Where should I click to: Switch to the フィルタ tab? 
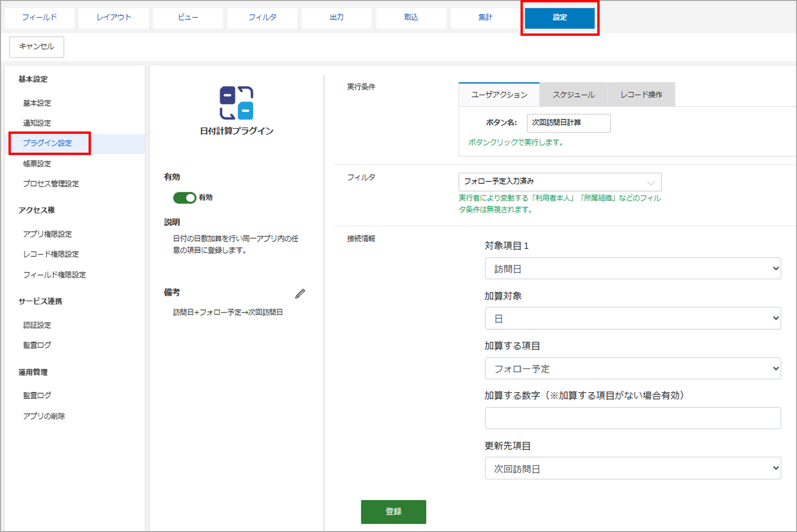pos(262,17)
